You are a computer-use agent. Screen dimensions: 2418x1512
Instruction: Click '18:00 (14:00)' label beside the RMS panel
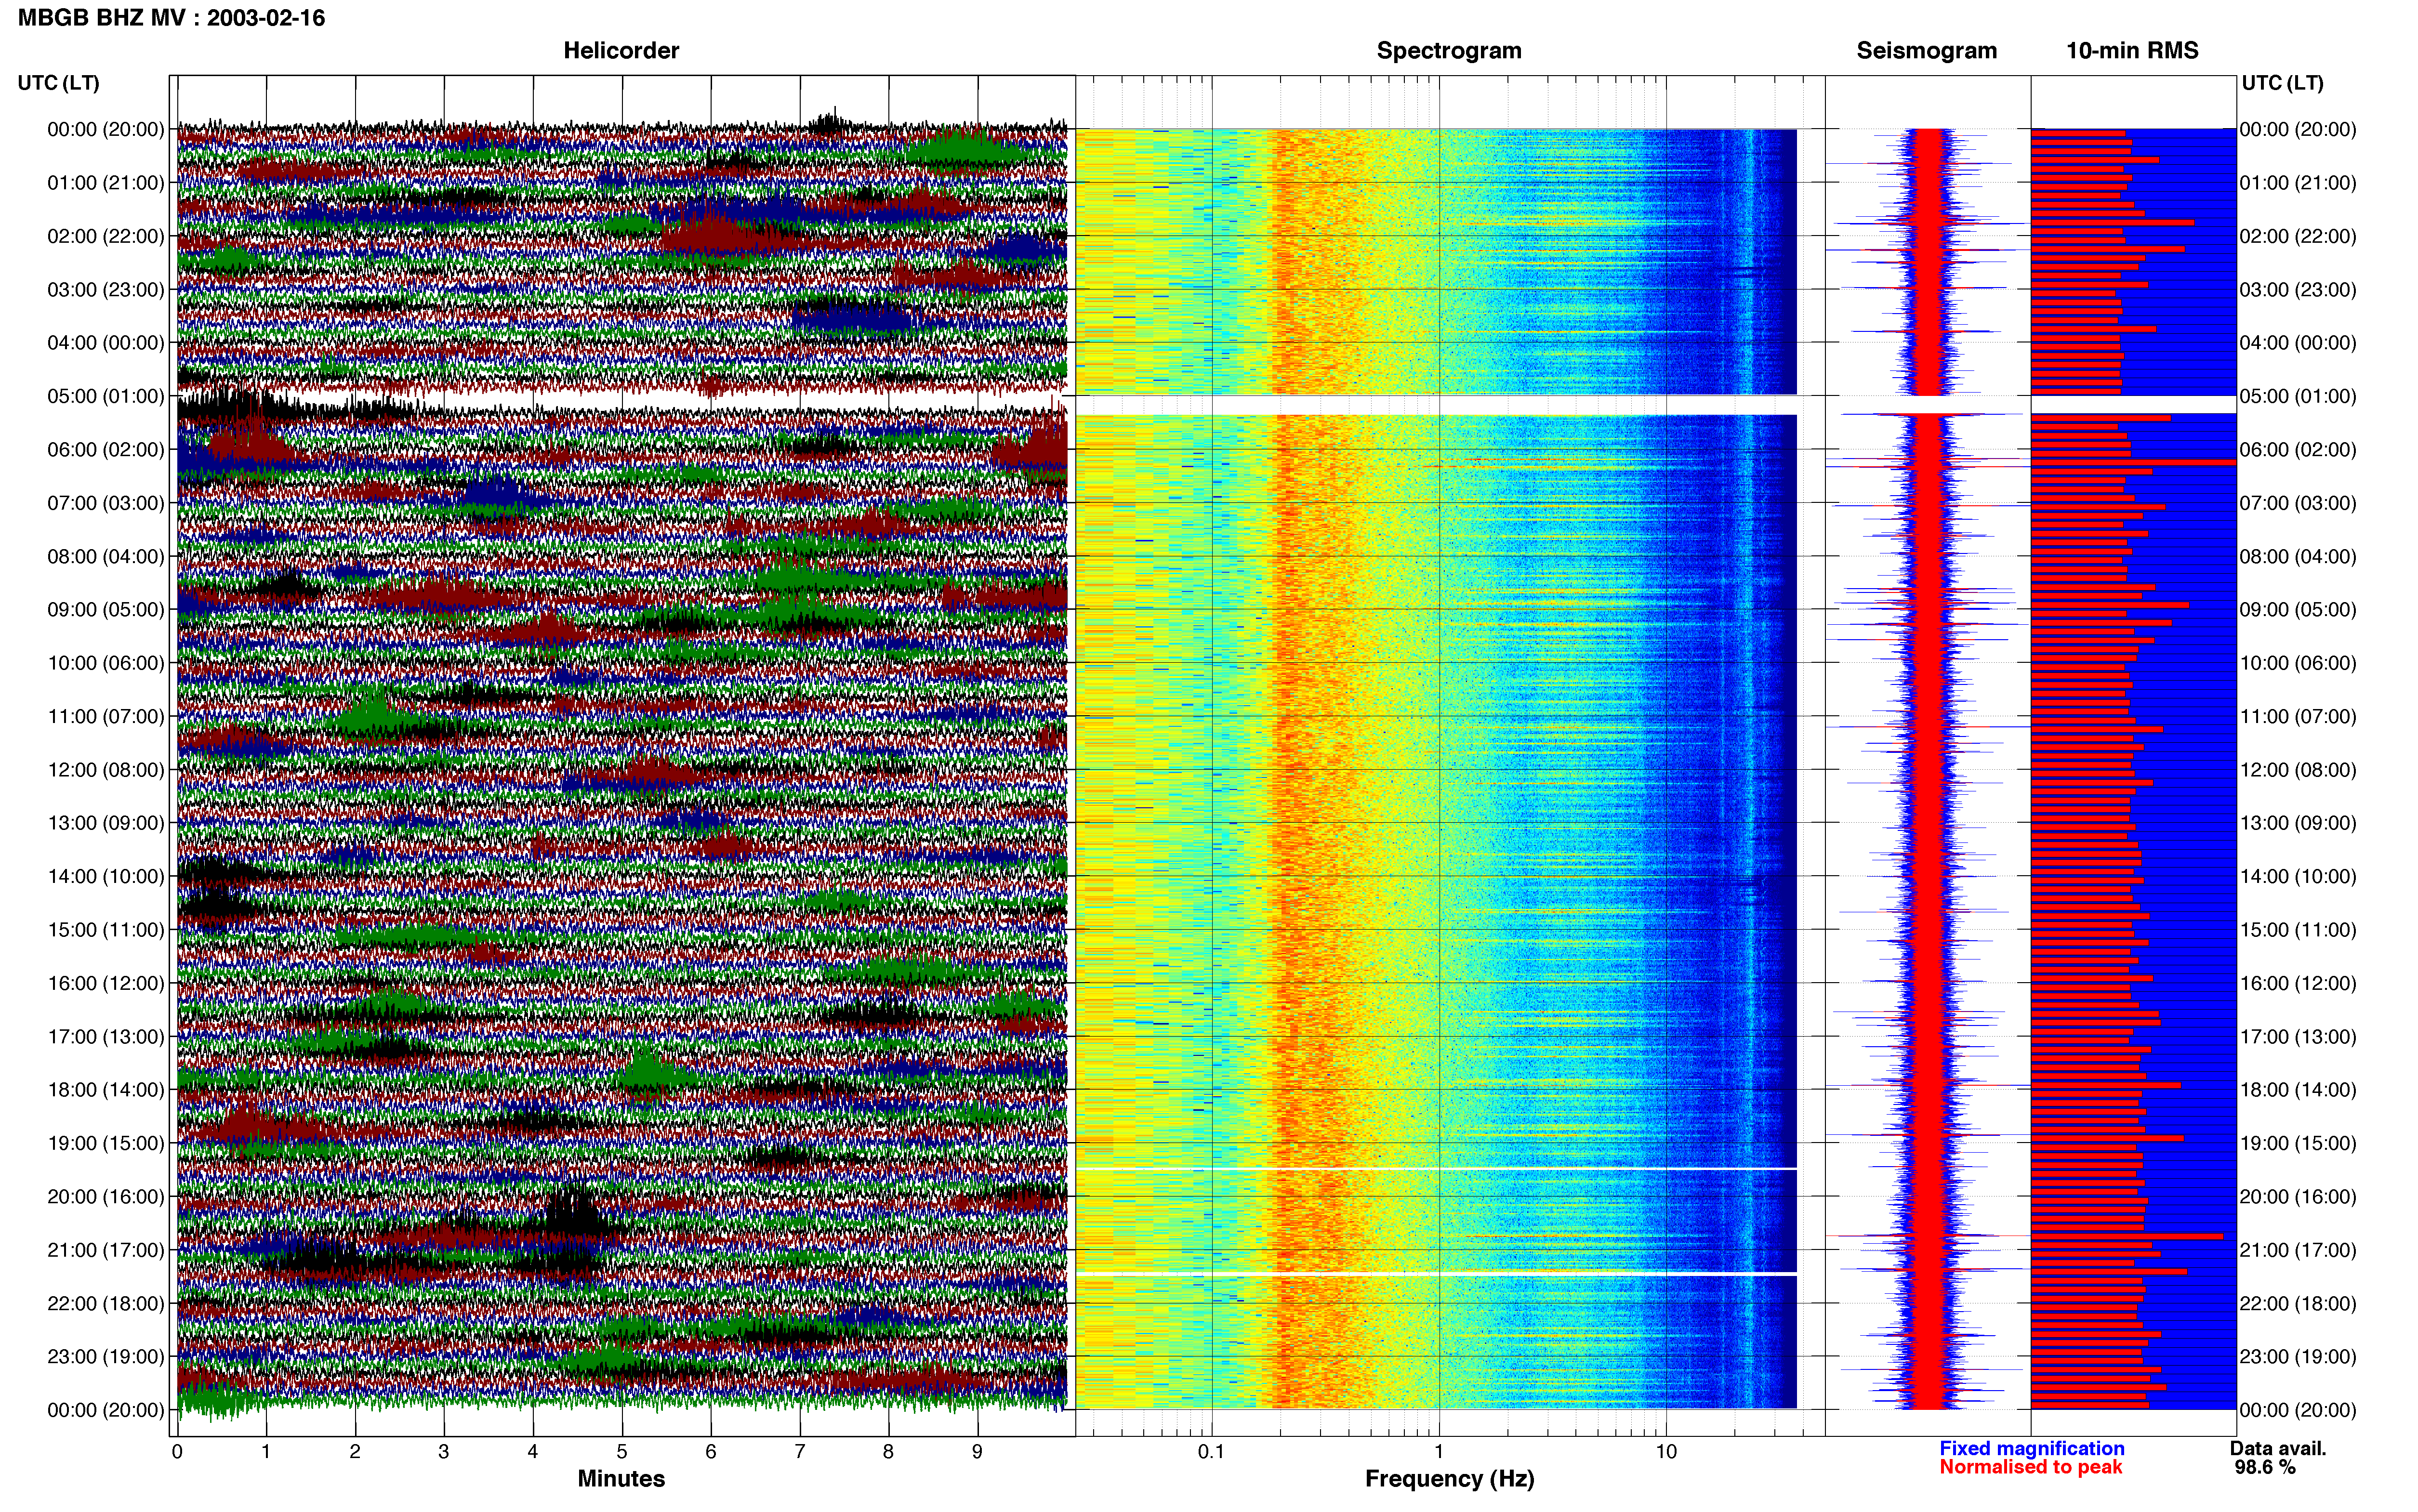[2298, 1090]
